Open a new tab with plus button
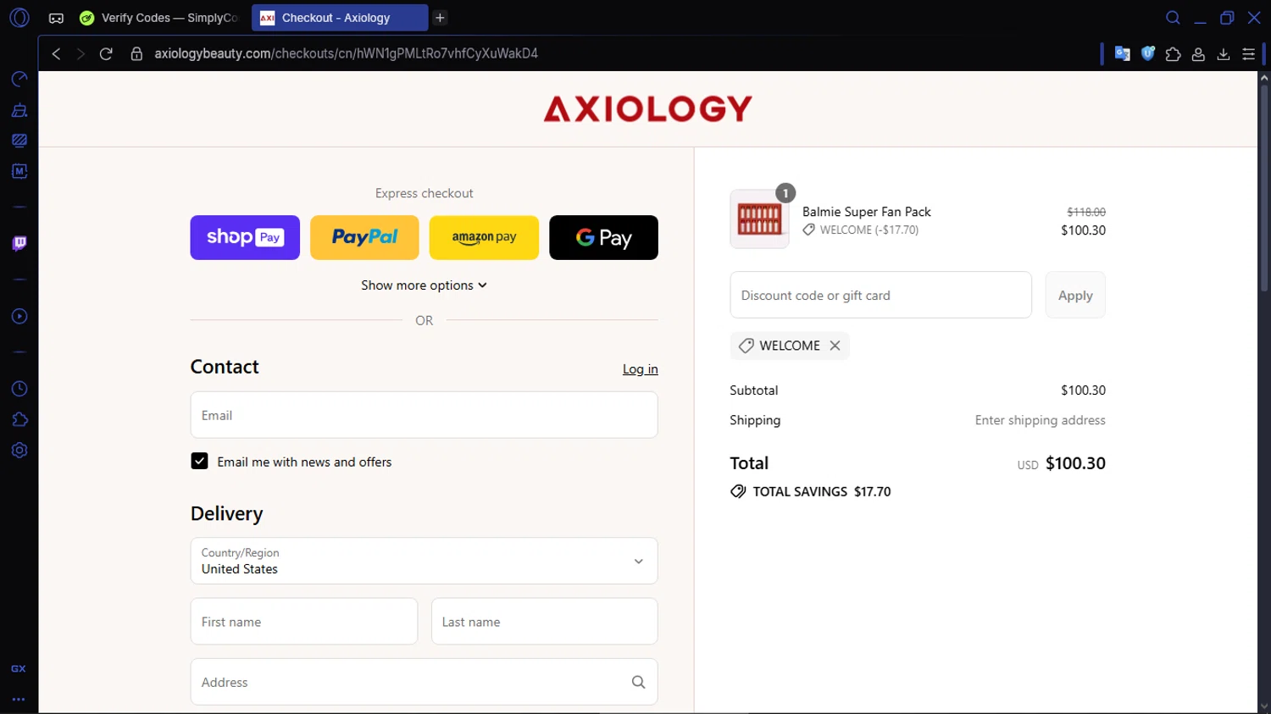The height and width of the screenshot is (714, 1271). coord(440,18)
